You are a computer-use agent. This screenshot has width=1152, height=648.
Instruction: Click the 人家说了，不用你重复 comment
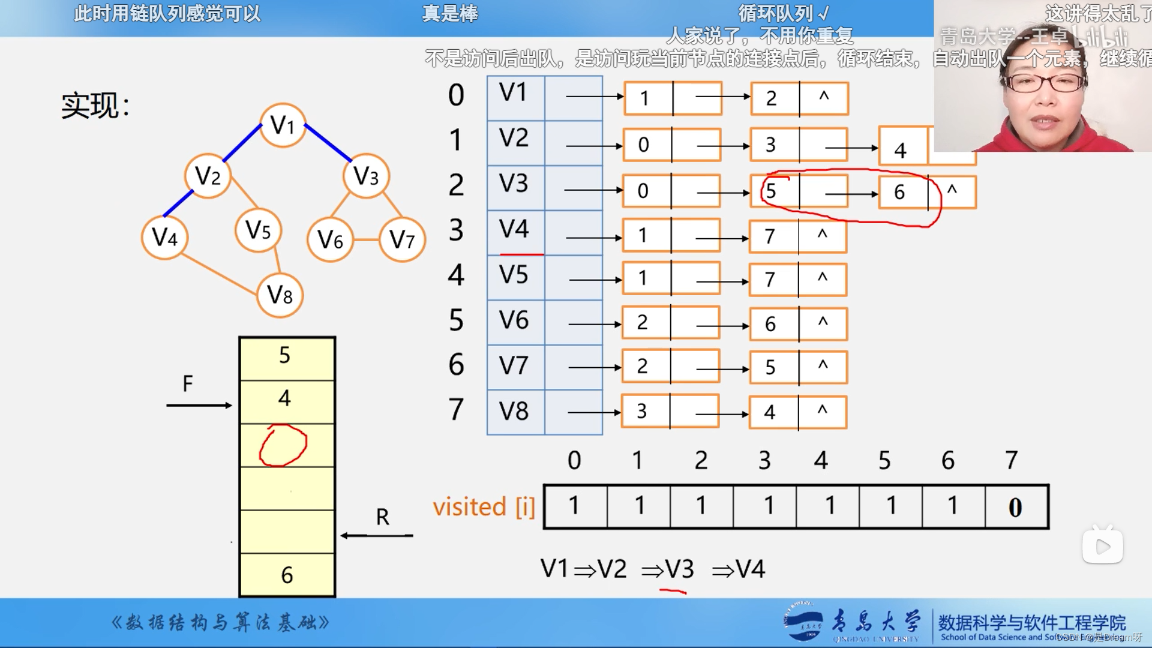[x=760, y=36]
